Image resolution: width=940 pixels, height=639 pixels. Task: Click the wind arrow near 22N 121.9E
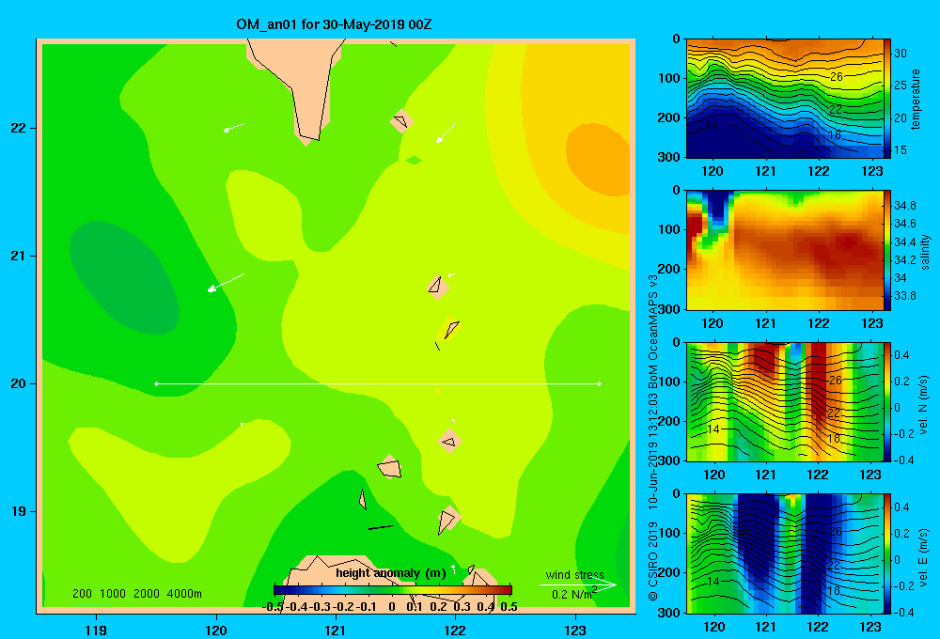[446, 133]
